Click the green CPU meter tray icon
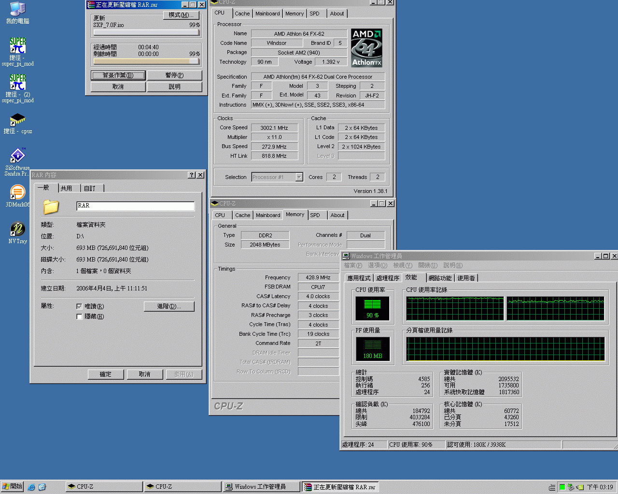Image resolution: width=618 pixels, height=494 pixels. tap(562, 487)
